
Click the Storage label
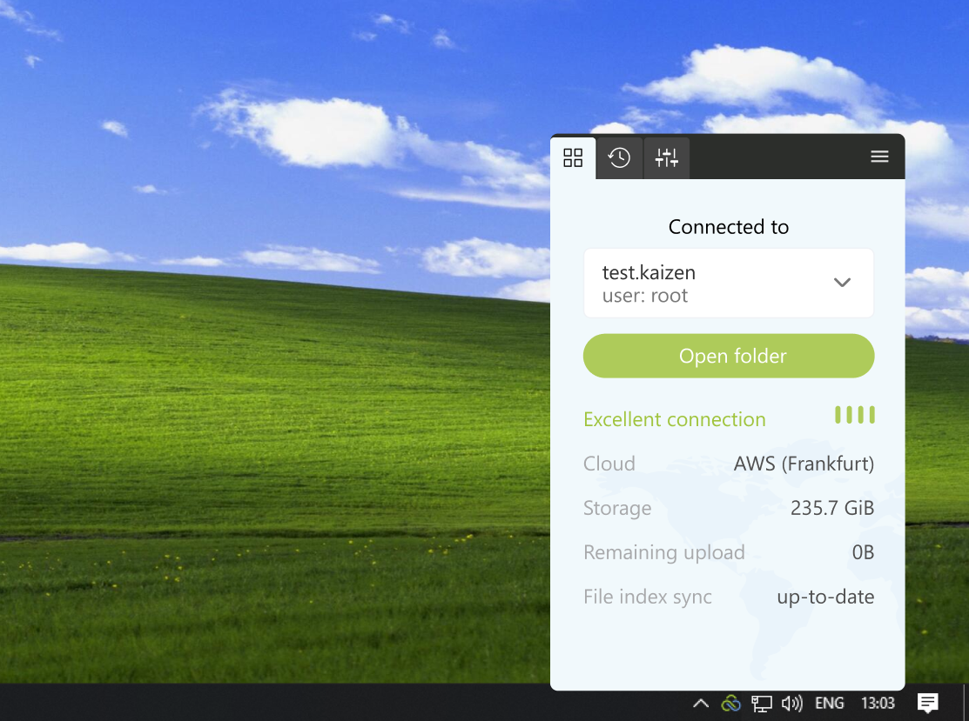[616, 508]
